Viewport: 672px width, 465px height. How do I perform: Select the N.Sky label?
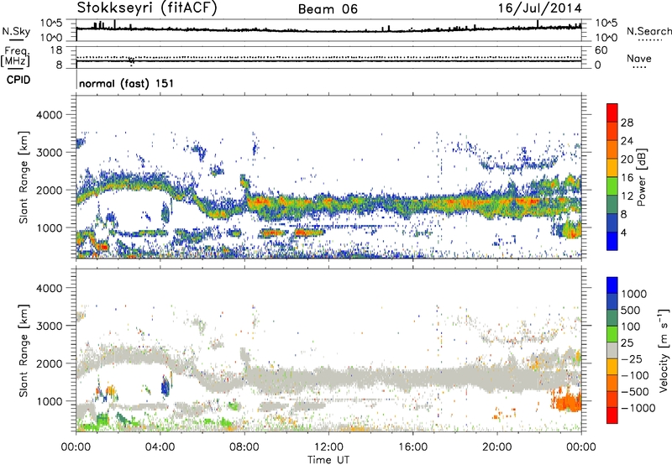[x=16, y=31]
